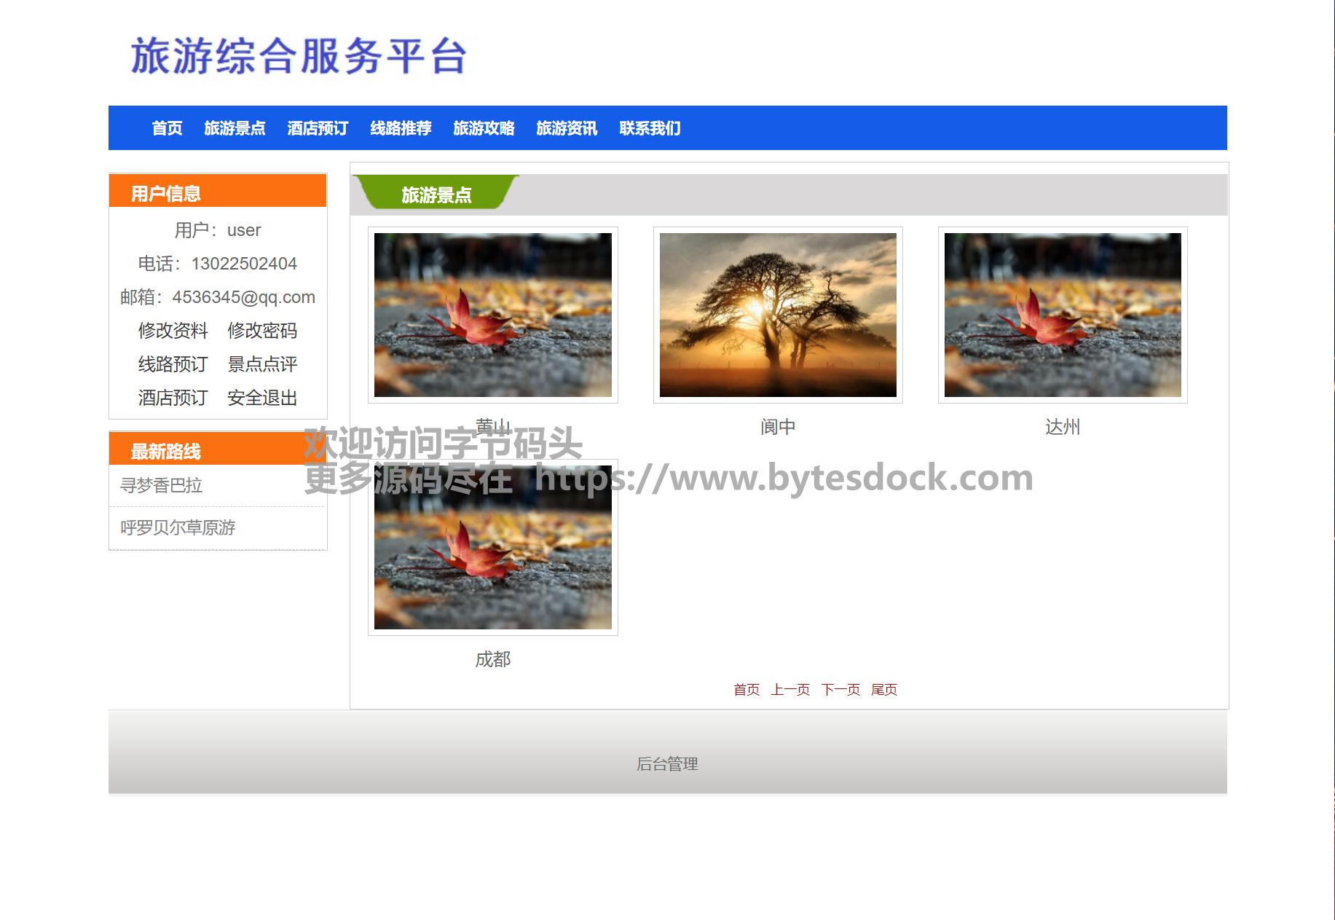The width and height of the screenshot is (1335, 920).
Task: Open the 修改密码 link
Action: 262,331
